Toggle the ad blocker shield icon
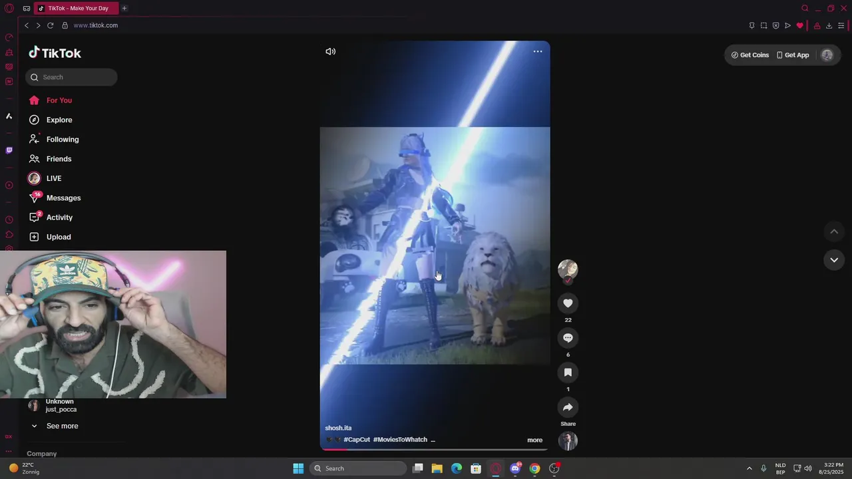The image size is (852, 479). (x=775, y=25)
